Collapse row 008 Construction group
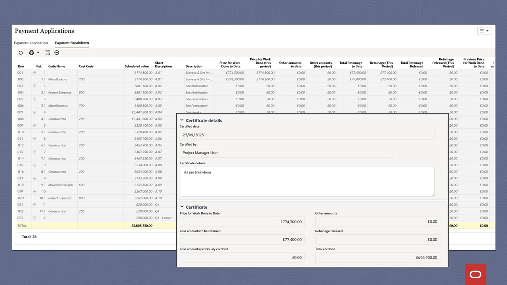 point(35,119)
